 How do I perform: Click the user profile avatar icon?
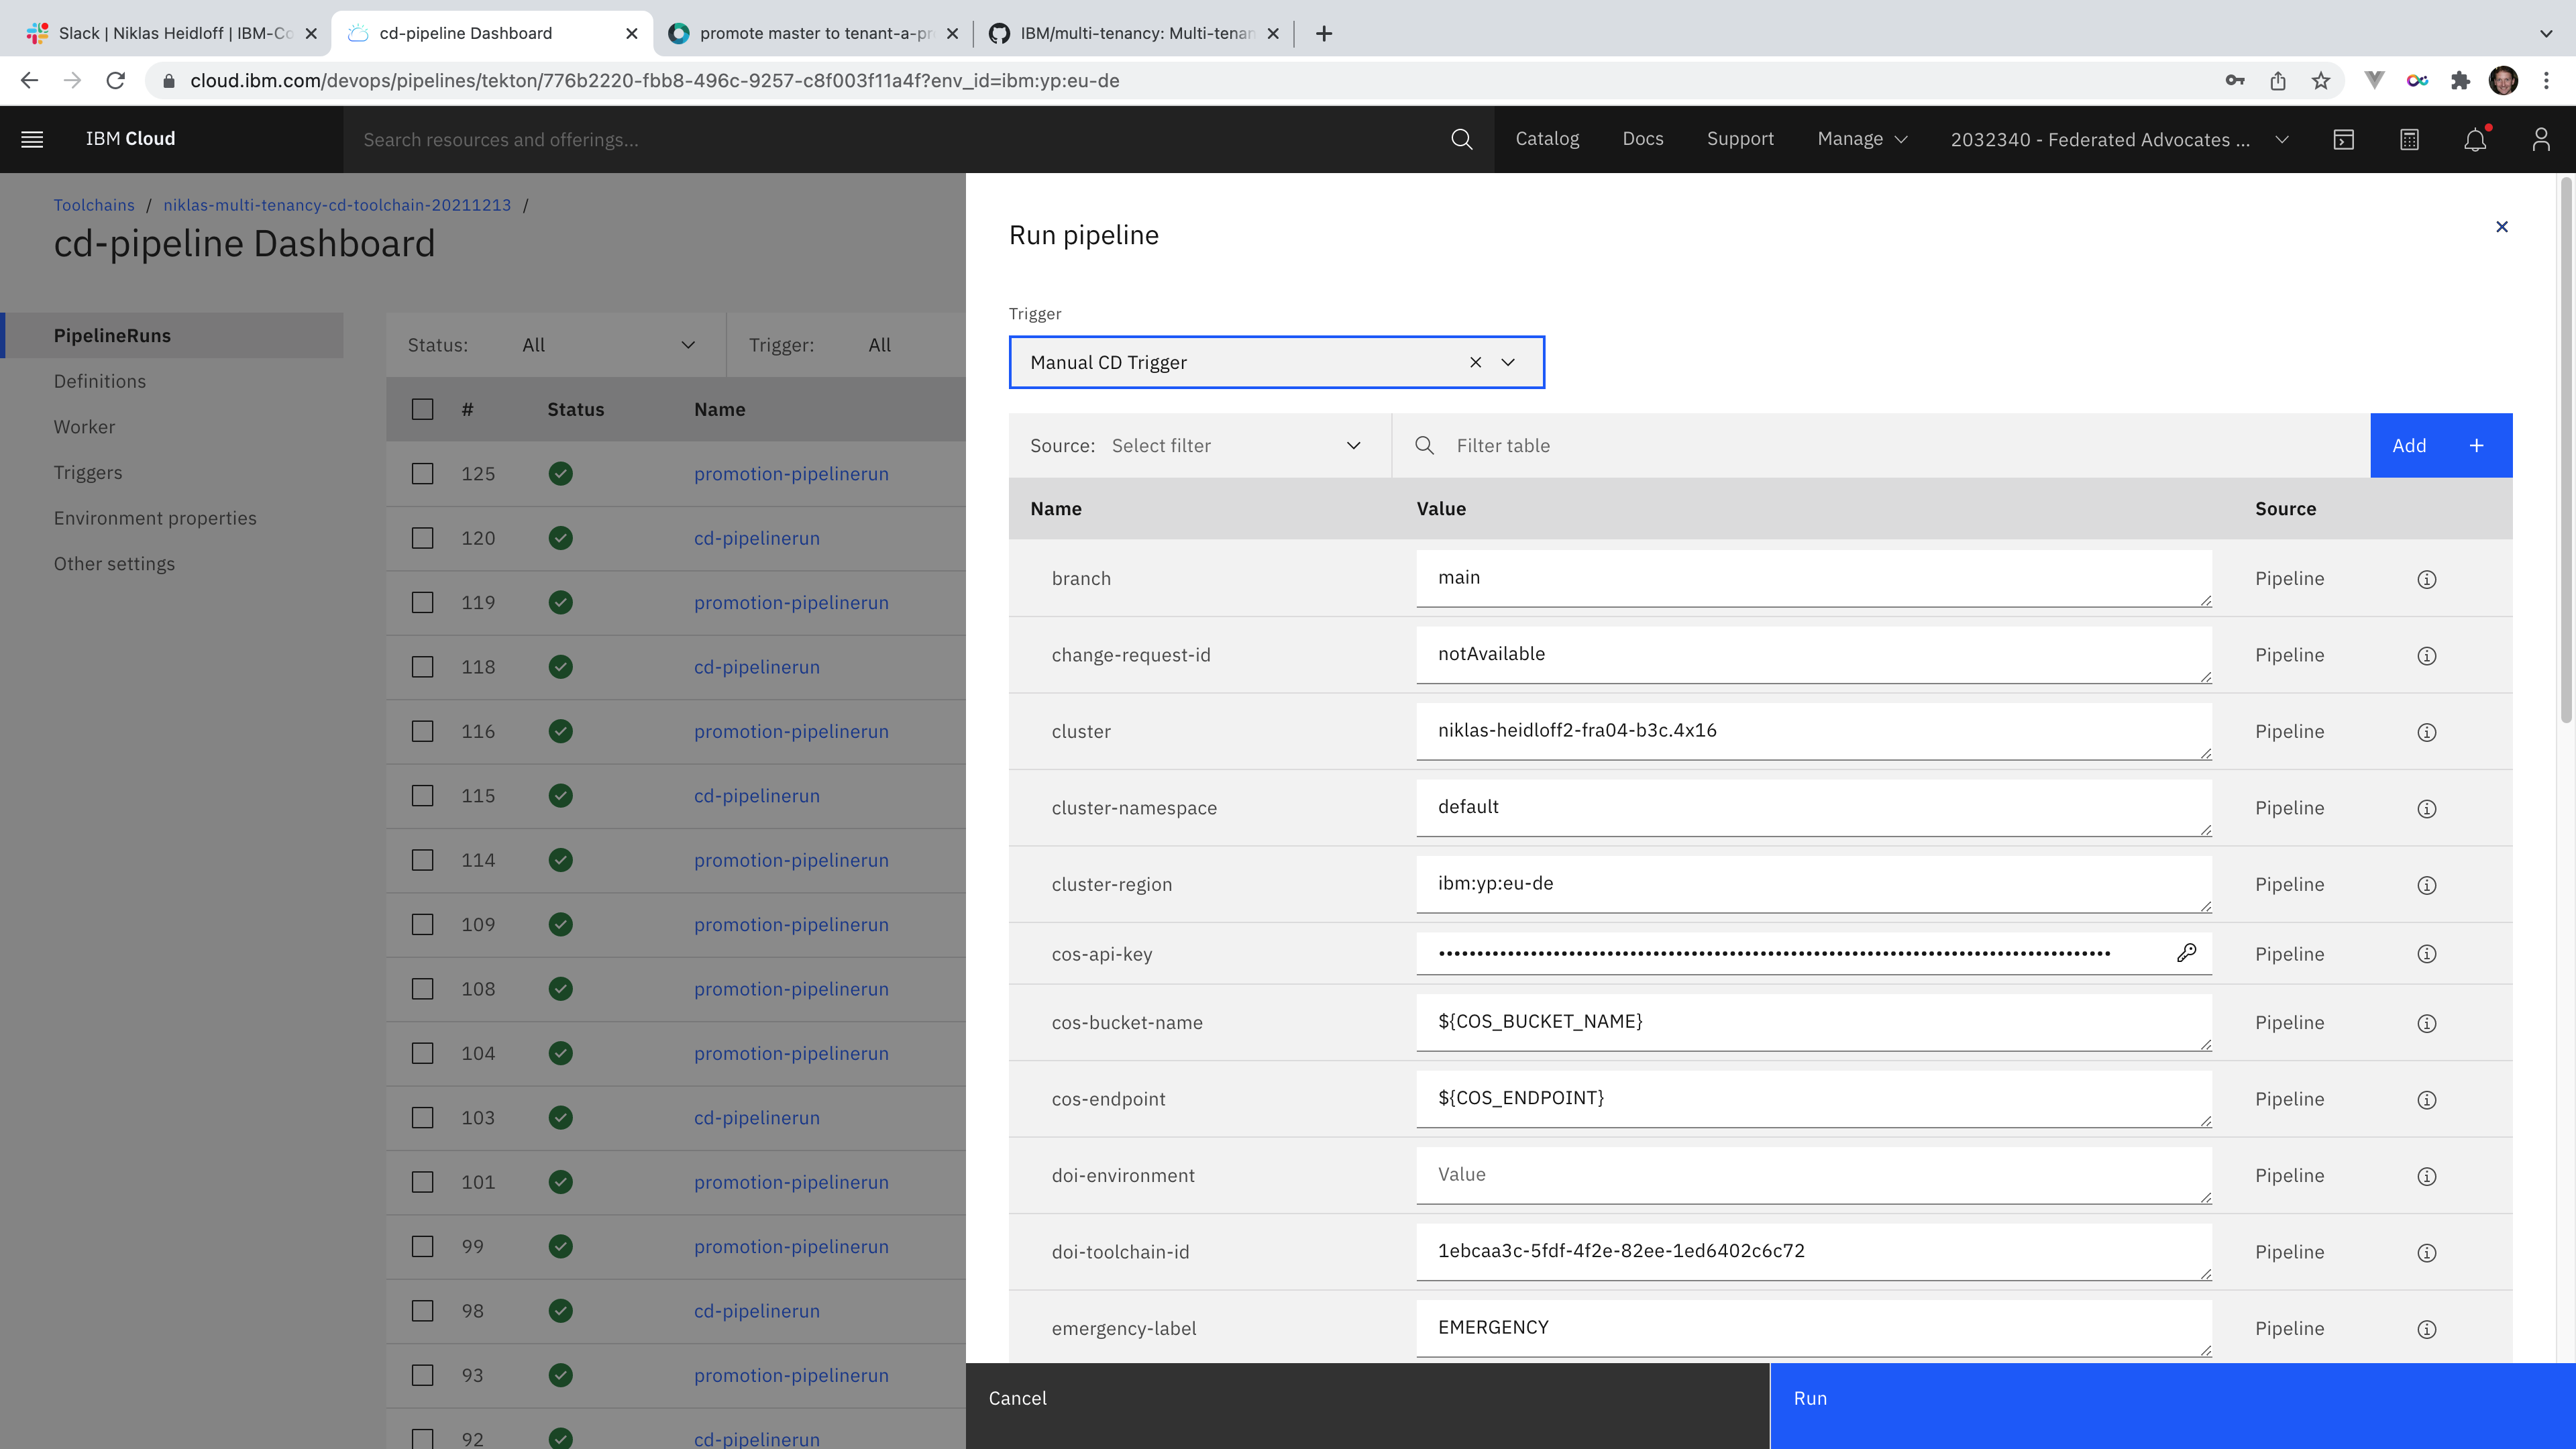2540,139
